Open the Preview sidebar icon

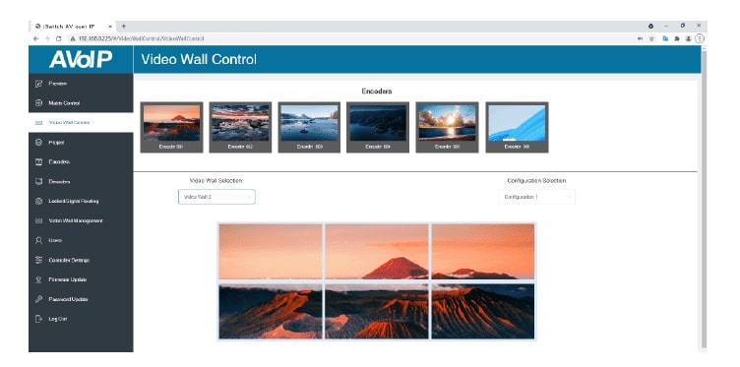click(x=39, y=84)
